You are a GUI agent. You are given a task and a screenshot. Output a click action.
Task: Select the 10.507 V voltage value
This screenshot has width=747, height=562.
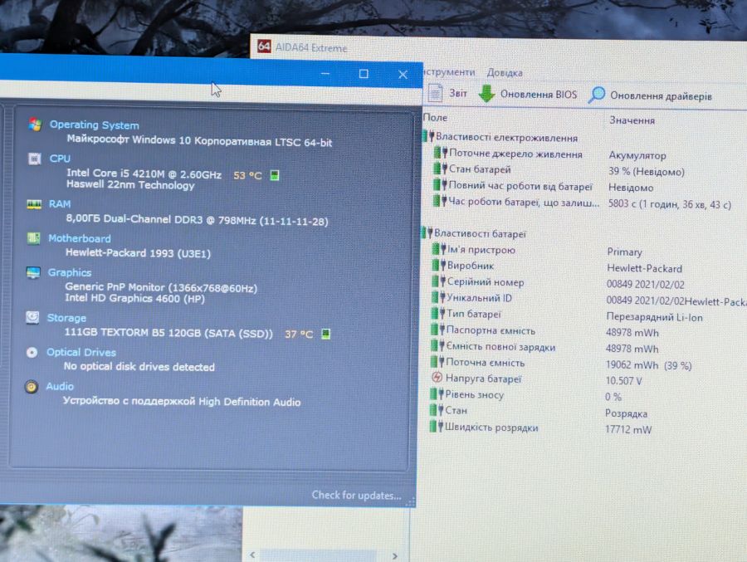click(623, 381)
